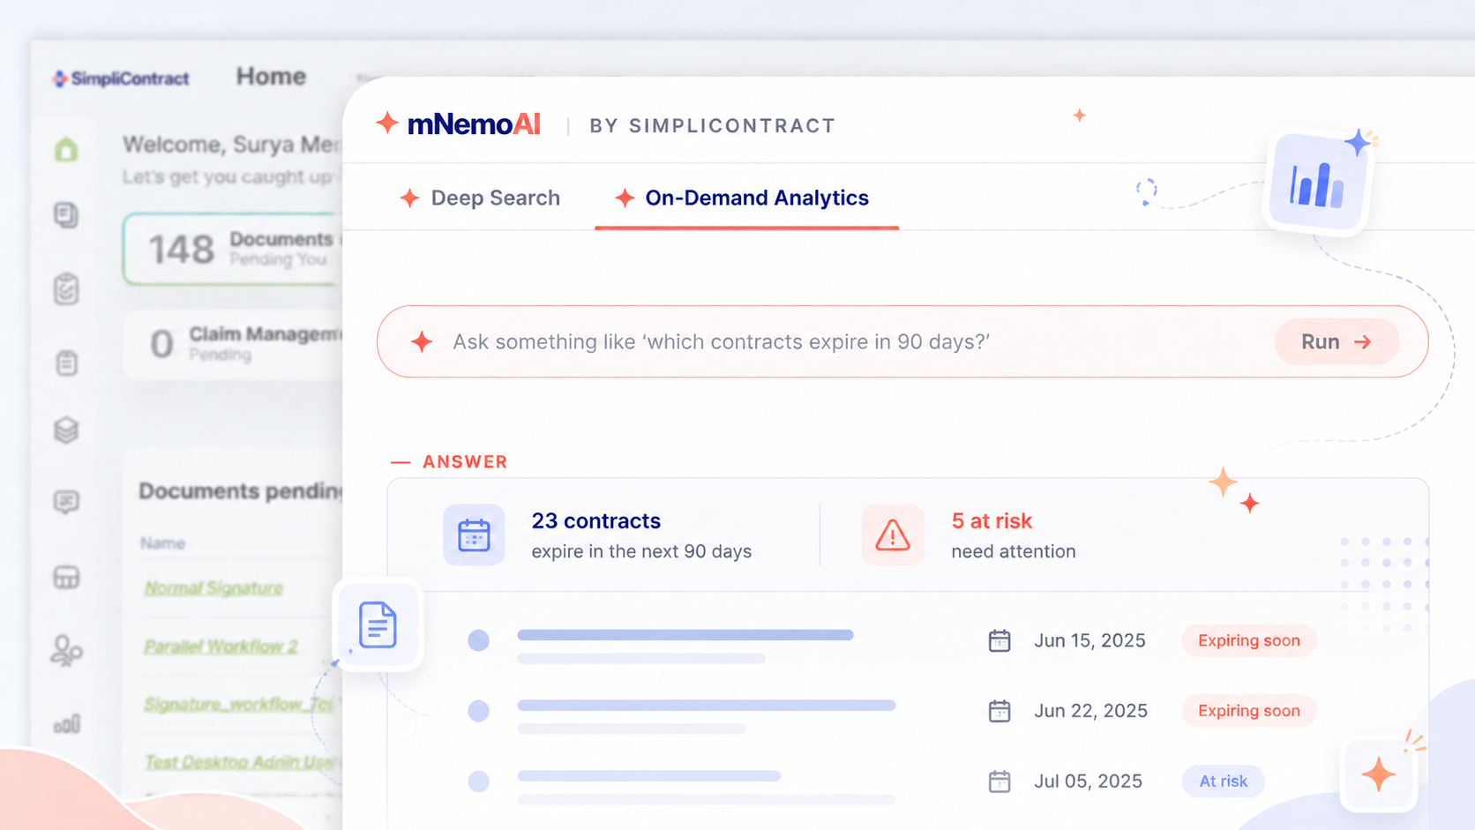Click the date 'Jun 22, 2025'
The height and width of the screenshot is (830, 1475).
tap(1090, 711)
